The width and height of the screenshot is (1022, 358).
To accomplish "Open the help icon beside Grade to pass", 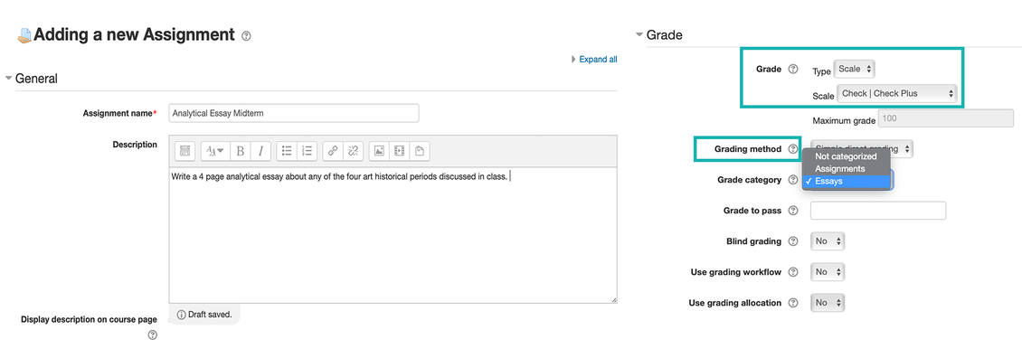I will click(x=792, y=211).
